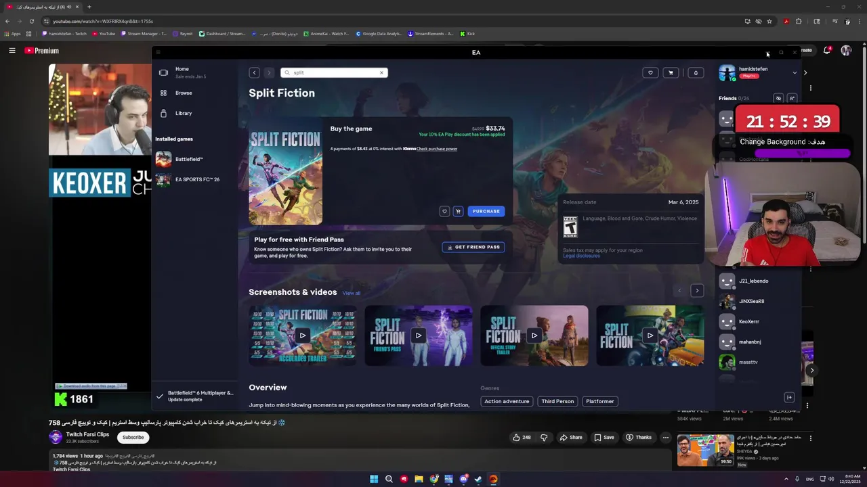The image size is (867, 487).
Task: Like the YouTube video
Action: [522, 438]
